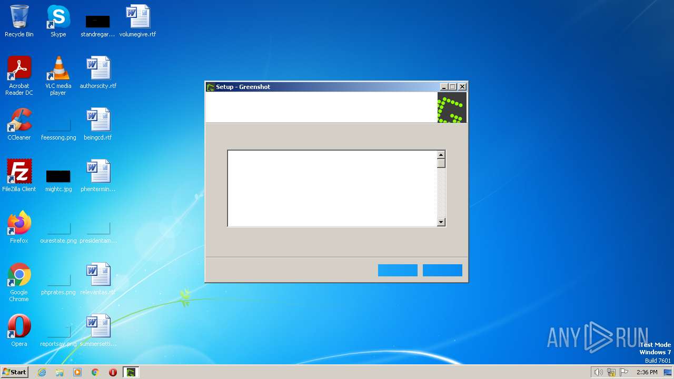The image size is (674, 379).
Task: Open Windows Explorer from the taskbar
Action: click(60, 372)
